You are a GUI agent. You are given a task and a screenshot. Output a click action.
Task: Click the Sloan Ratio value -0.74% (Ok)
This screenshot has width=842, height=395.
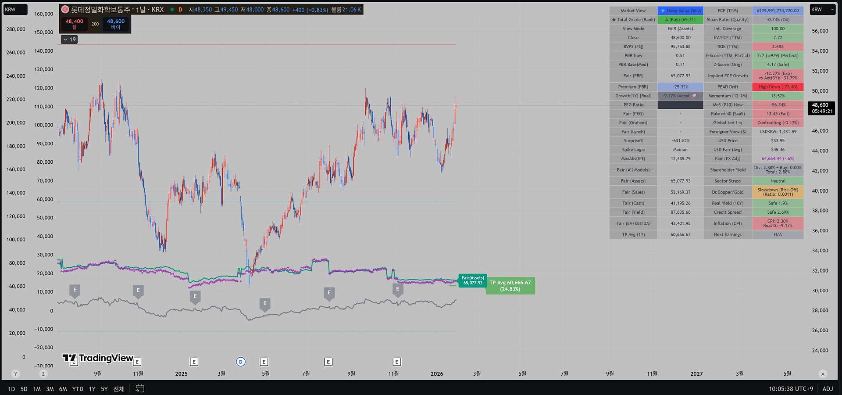(x=778, y=20)
